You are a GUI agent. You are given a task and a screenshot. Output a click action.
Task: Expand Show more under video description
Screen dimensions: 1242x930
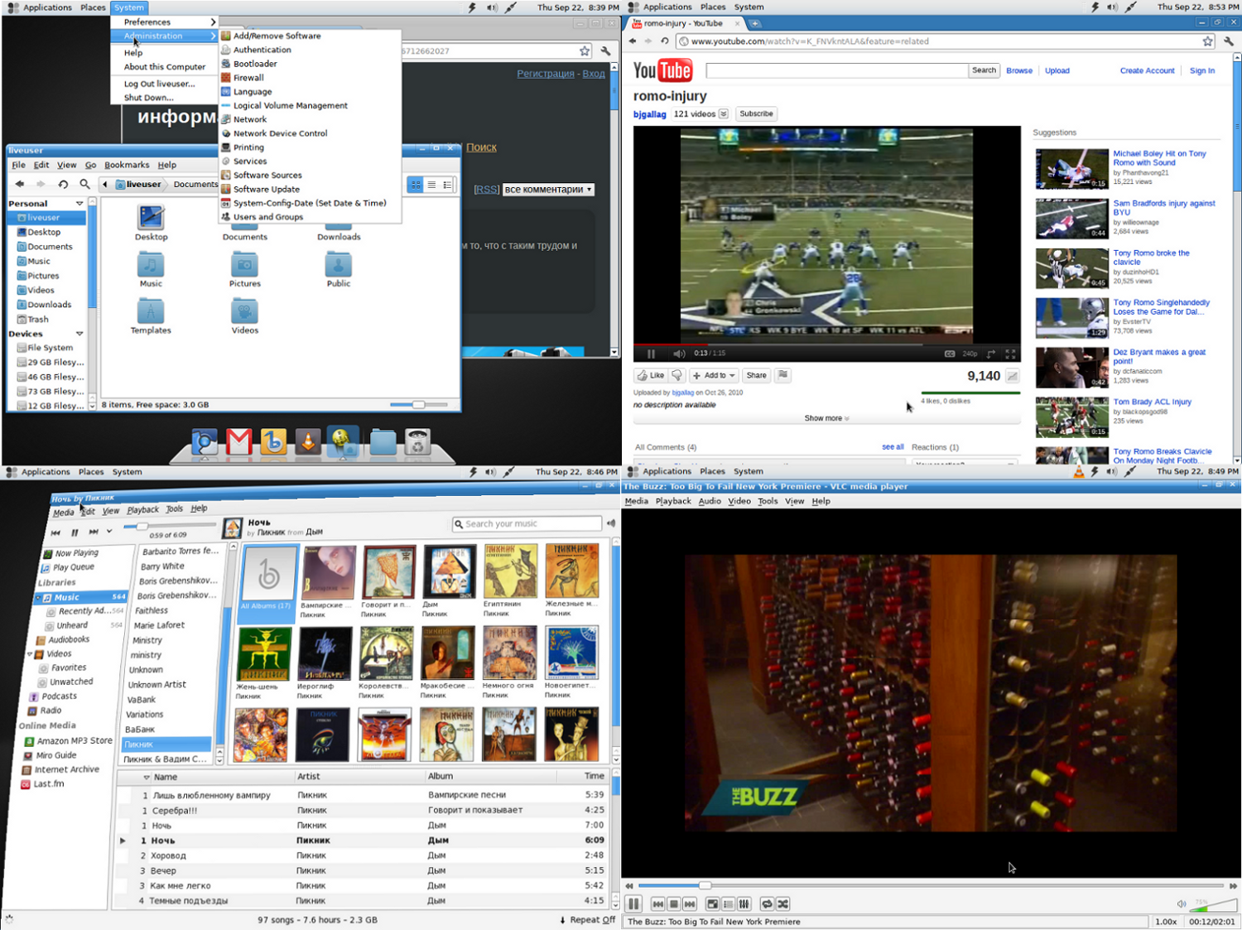pos(826,418)
